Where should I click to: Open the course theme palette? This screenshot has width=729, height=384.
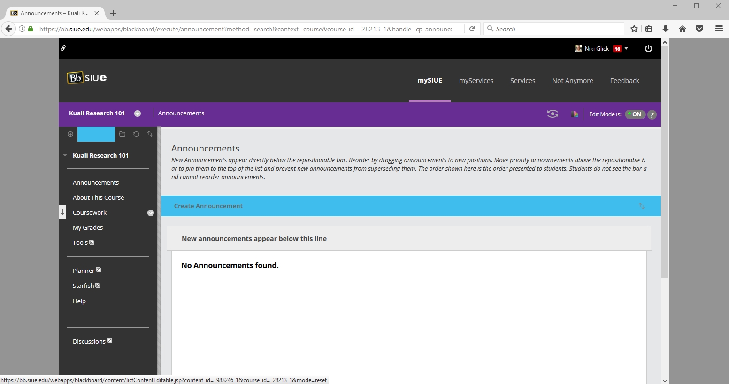tap(574, 114)
